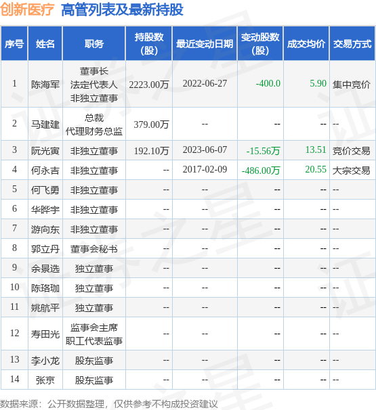Click the name 陈海军 in row 1
This screenshot has height=410, width=376.
click(x=45, y=85)
